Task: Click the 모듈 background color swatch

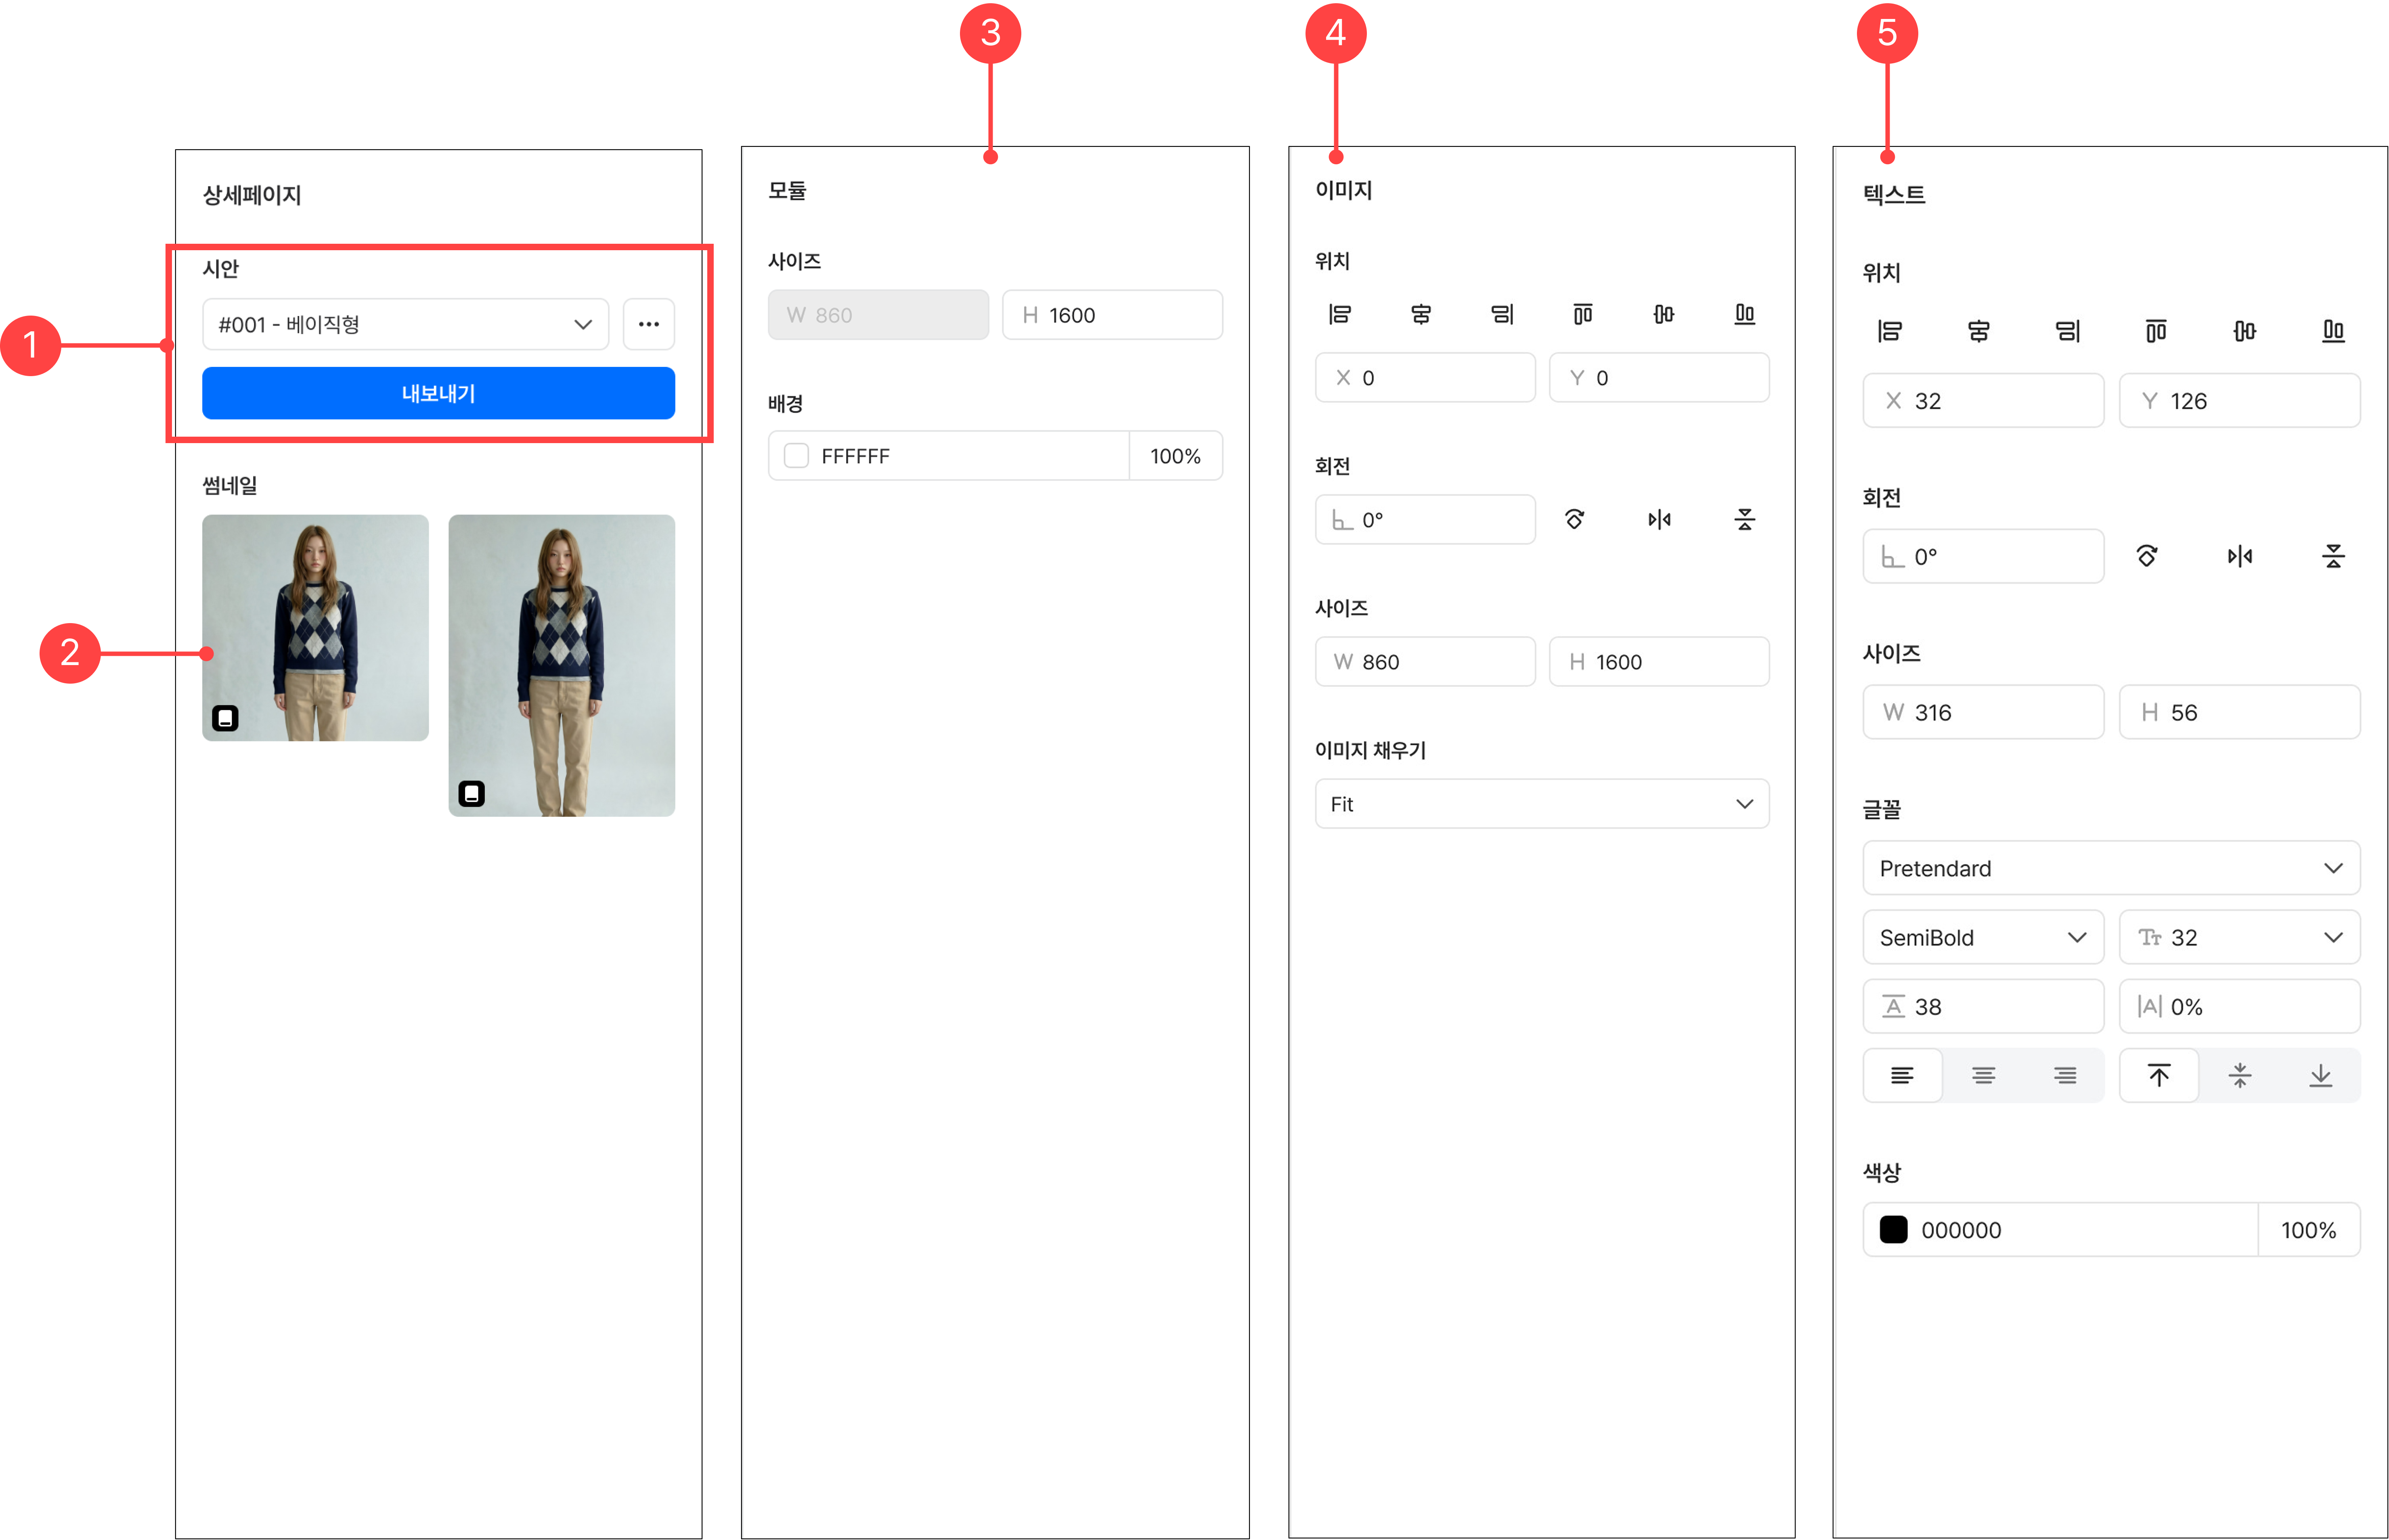Action: pyautogui.click(x=796, y=456)
